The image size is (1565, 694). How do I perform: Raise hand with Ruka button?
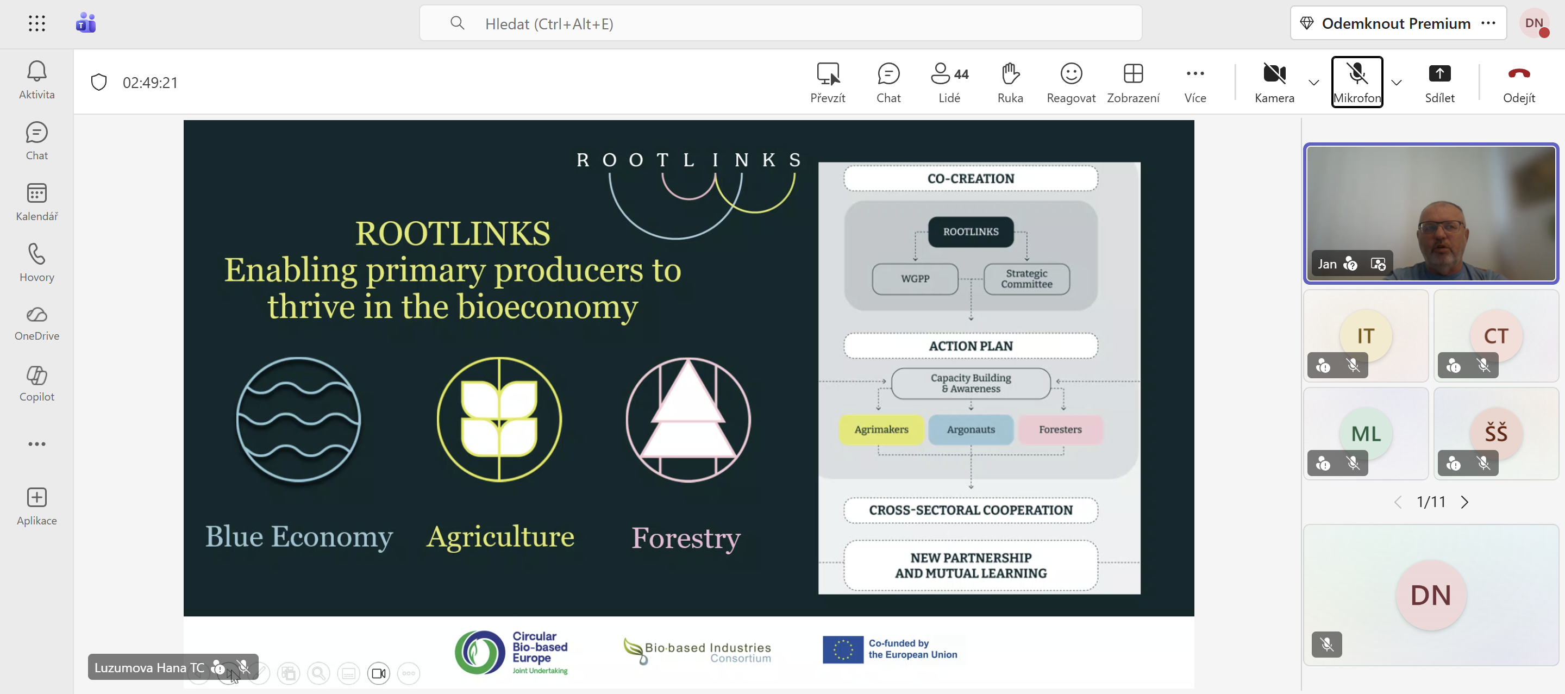1010,82
